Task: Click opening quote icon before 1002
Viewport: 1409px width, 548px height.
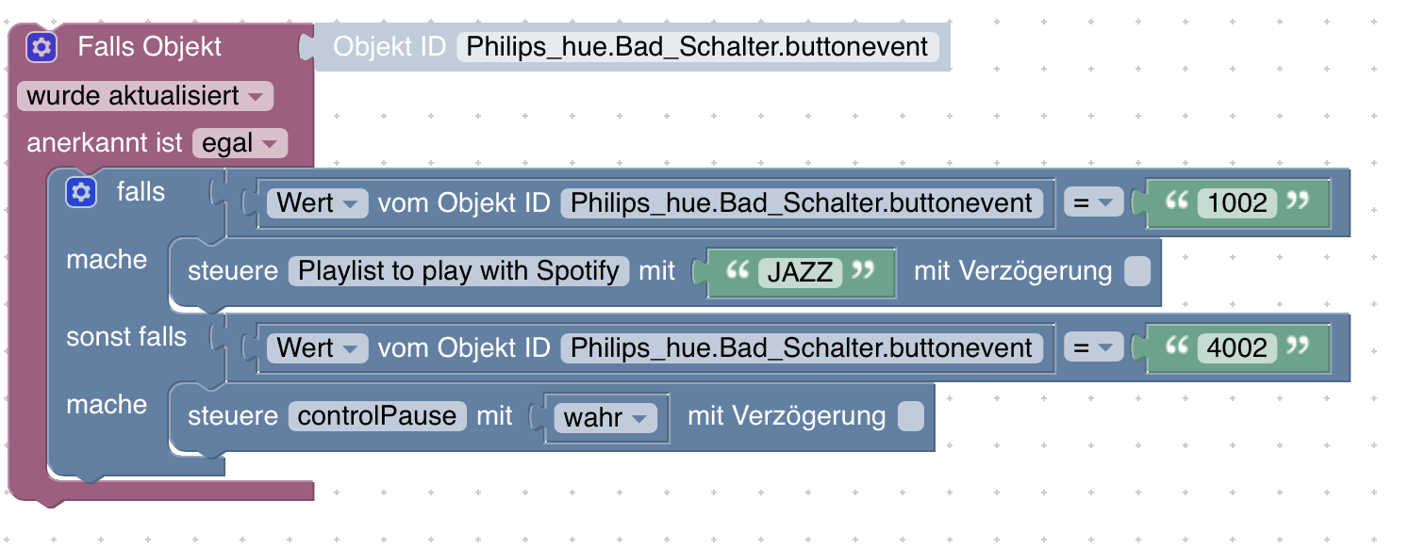Action: coord(1175,201)
